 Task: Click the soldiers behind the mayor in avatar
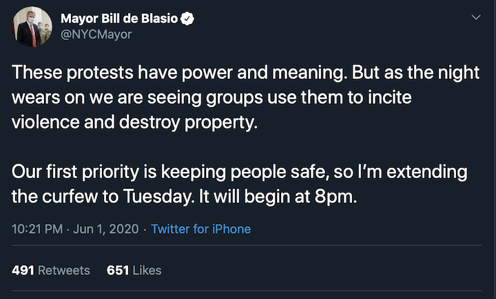(44, 32)
